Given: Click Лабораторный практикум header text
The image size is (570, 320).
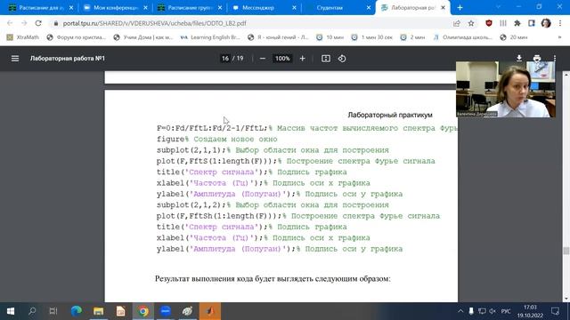Looking at the screenshot, I should pos(390,115).
